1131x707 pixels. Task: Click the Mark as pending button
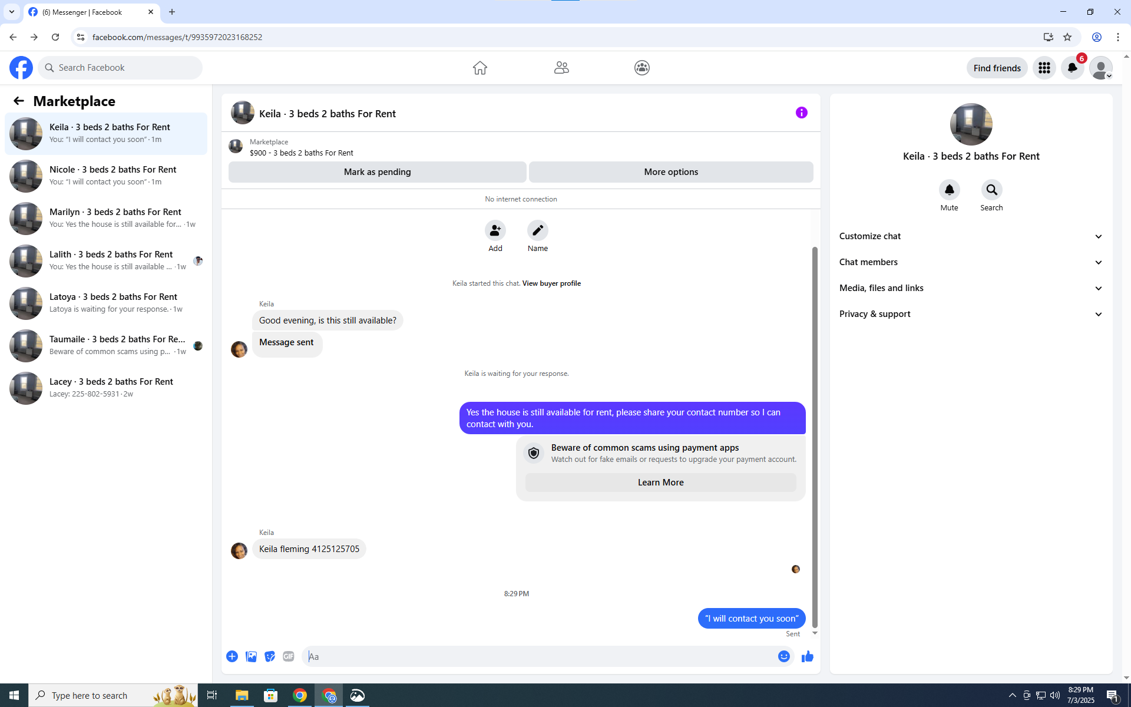tap(377, 172)
